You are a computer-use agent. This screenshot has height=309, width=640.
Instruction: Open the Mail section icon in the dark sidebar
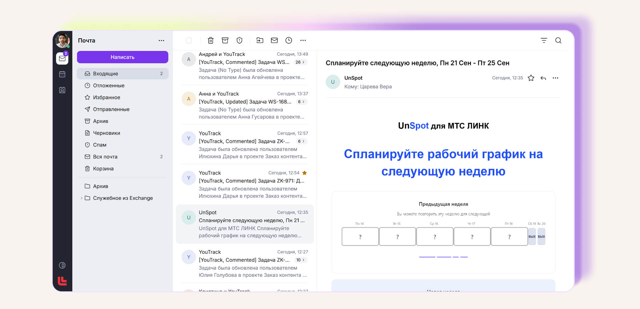[62, 58]
